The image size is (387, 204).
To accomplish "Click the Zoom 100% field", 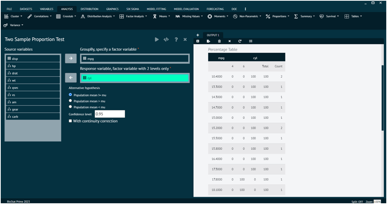I will pos(377,201).
